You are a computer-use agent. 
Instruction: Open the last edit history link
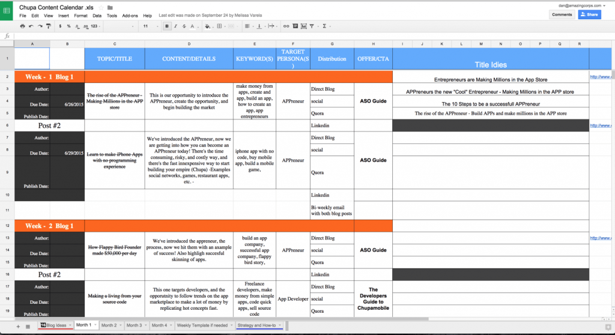[210, 16]
